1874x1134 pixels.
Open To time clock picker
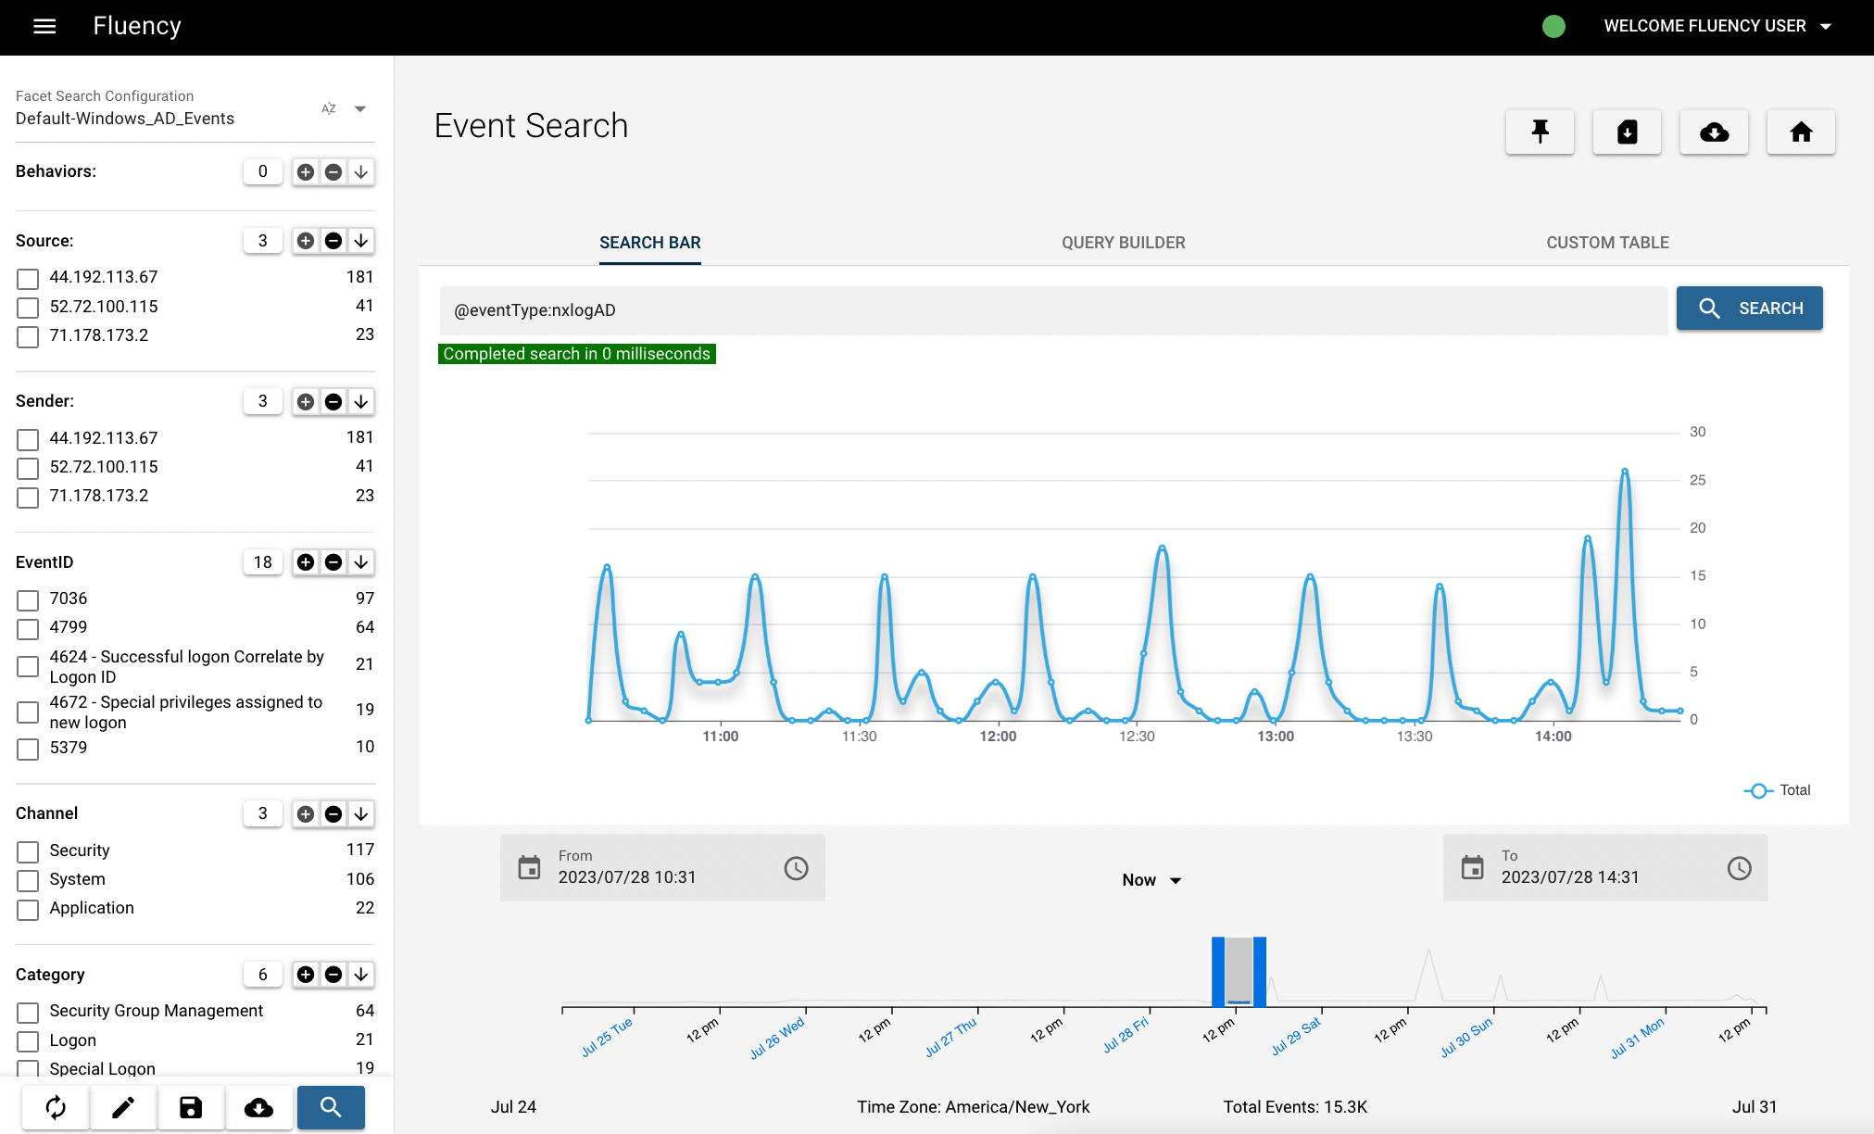tap(1739, 868)
